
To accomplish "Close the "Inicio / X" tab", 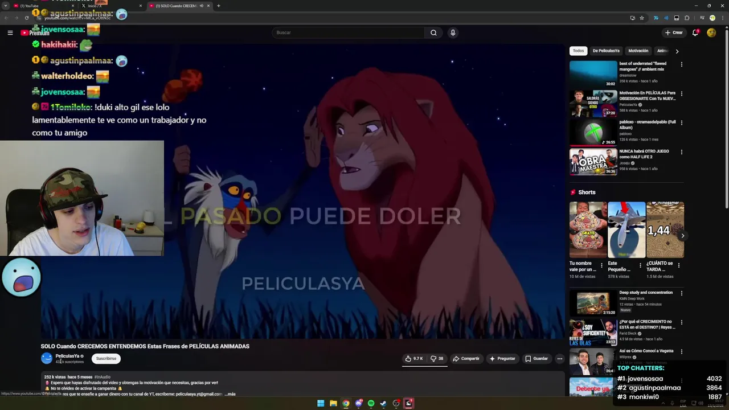I will (x=141, y=6).
